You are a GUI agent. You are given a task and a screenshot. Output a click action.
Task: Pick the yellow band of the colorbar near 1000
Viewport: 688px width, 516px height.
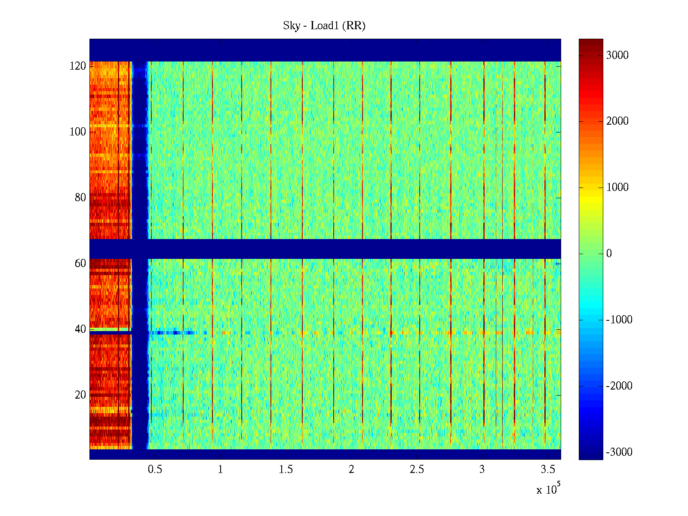pyautogui.click(x=591, y=193)
